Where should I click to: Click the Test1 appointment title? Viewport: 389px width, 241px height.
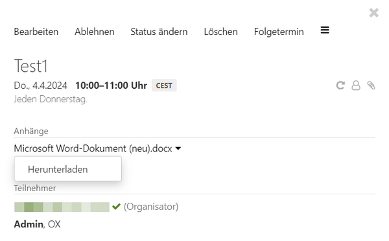pos(30,66)
